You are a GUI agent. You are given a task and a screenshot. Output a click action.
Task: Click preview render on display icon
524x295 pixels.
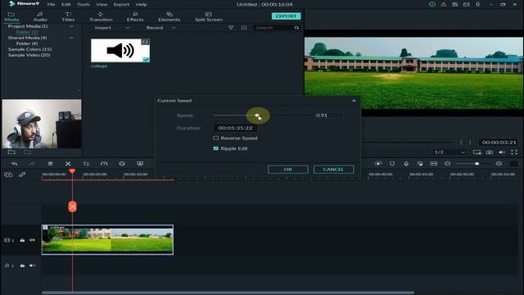coord(477,152)
